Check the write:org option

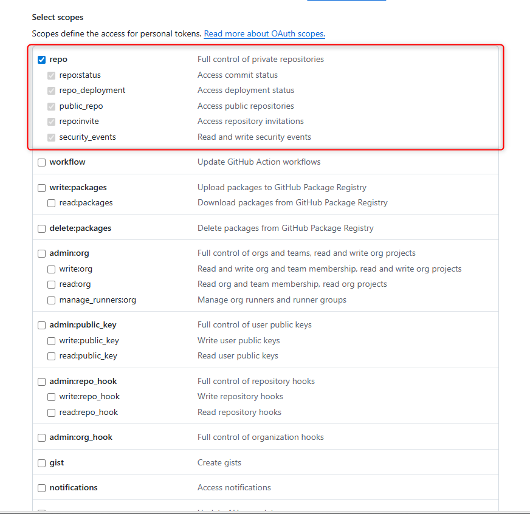[52, 269]
